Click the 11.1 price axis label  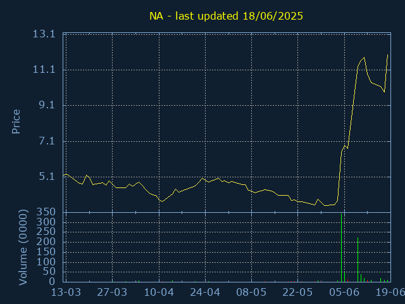pyautogui.click(x=44, y=70)
